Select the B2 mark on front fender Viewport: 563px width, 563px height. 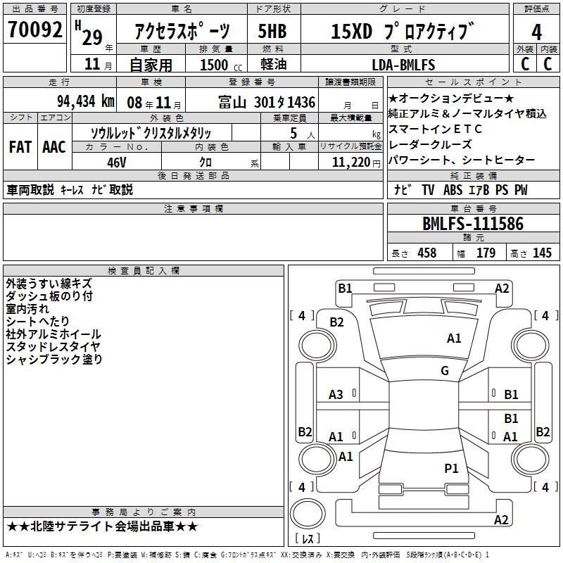tap(337, 322)
